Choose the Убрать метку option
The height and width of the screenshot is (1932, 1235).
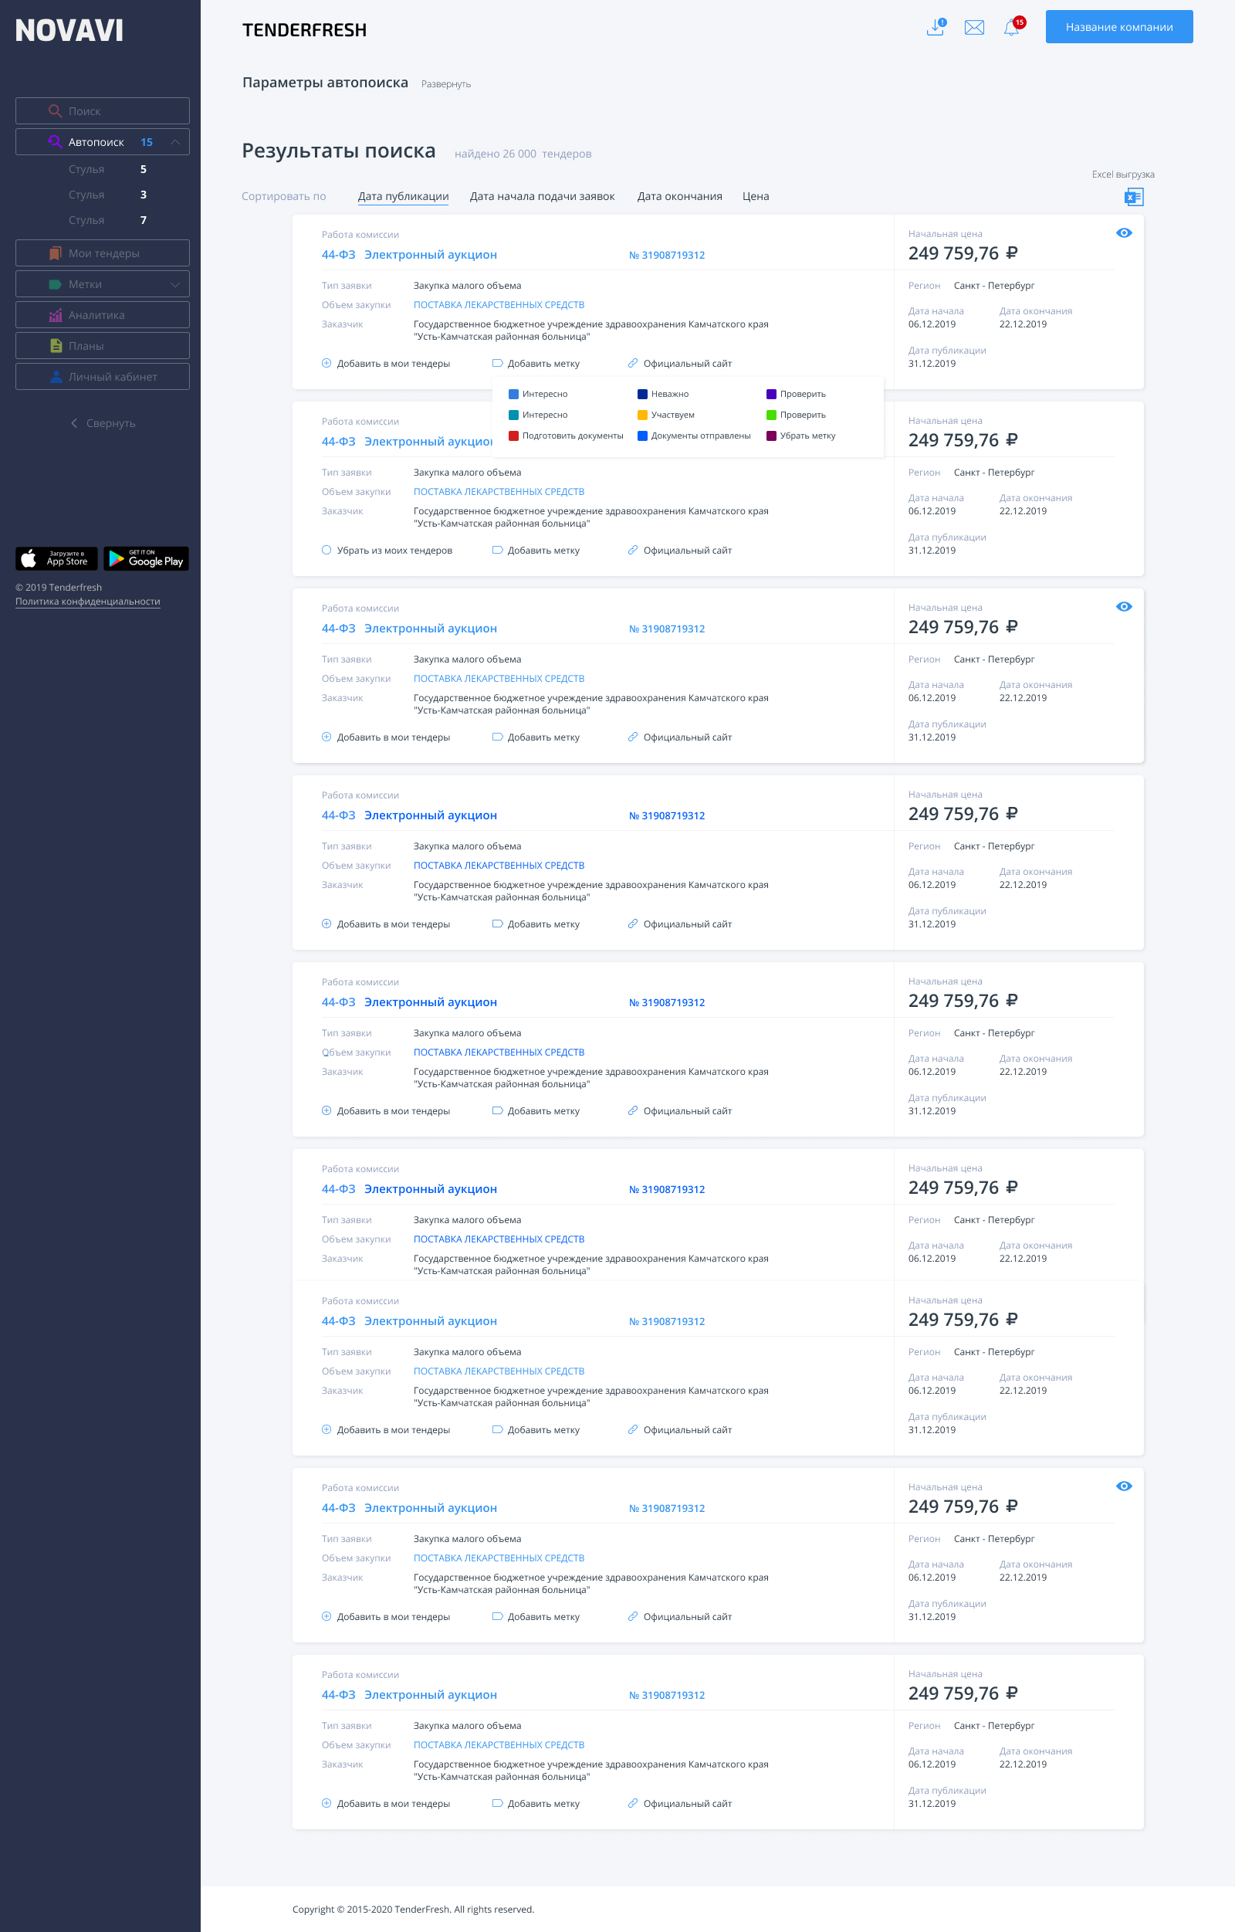801,436
